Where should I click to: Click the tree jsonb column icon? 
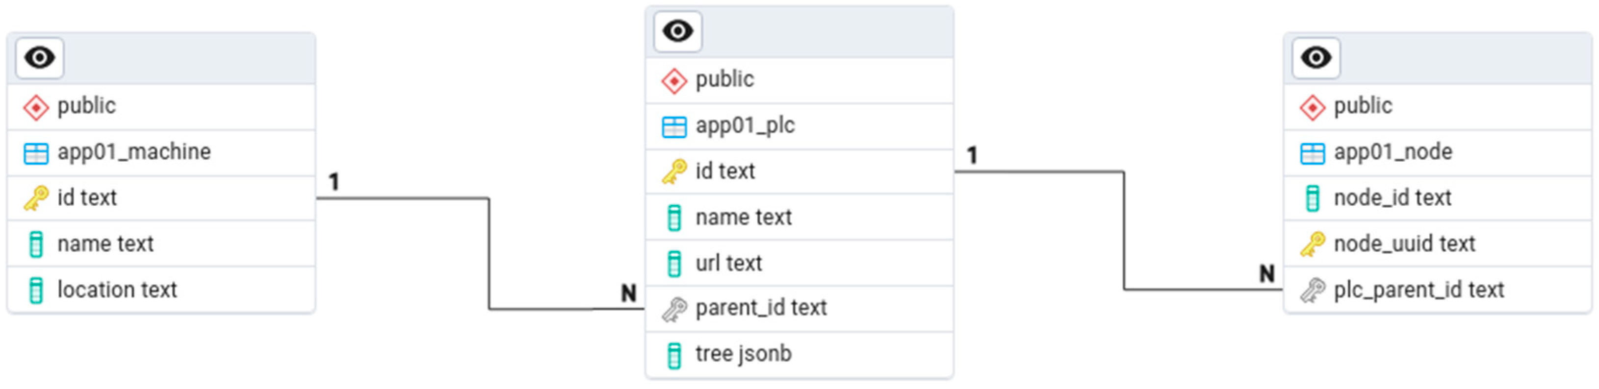pos(674,355)
